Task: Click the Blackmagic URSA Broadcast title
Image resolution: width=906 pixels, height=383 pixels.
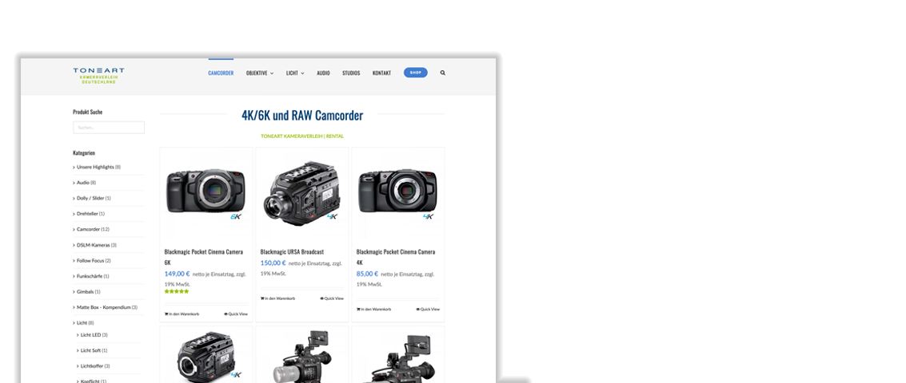Action: pos(292,252)
